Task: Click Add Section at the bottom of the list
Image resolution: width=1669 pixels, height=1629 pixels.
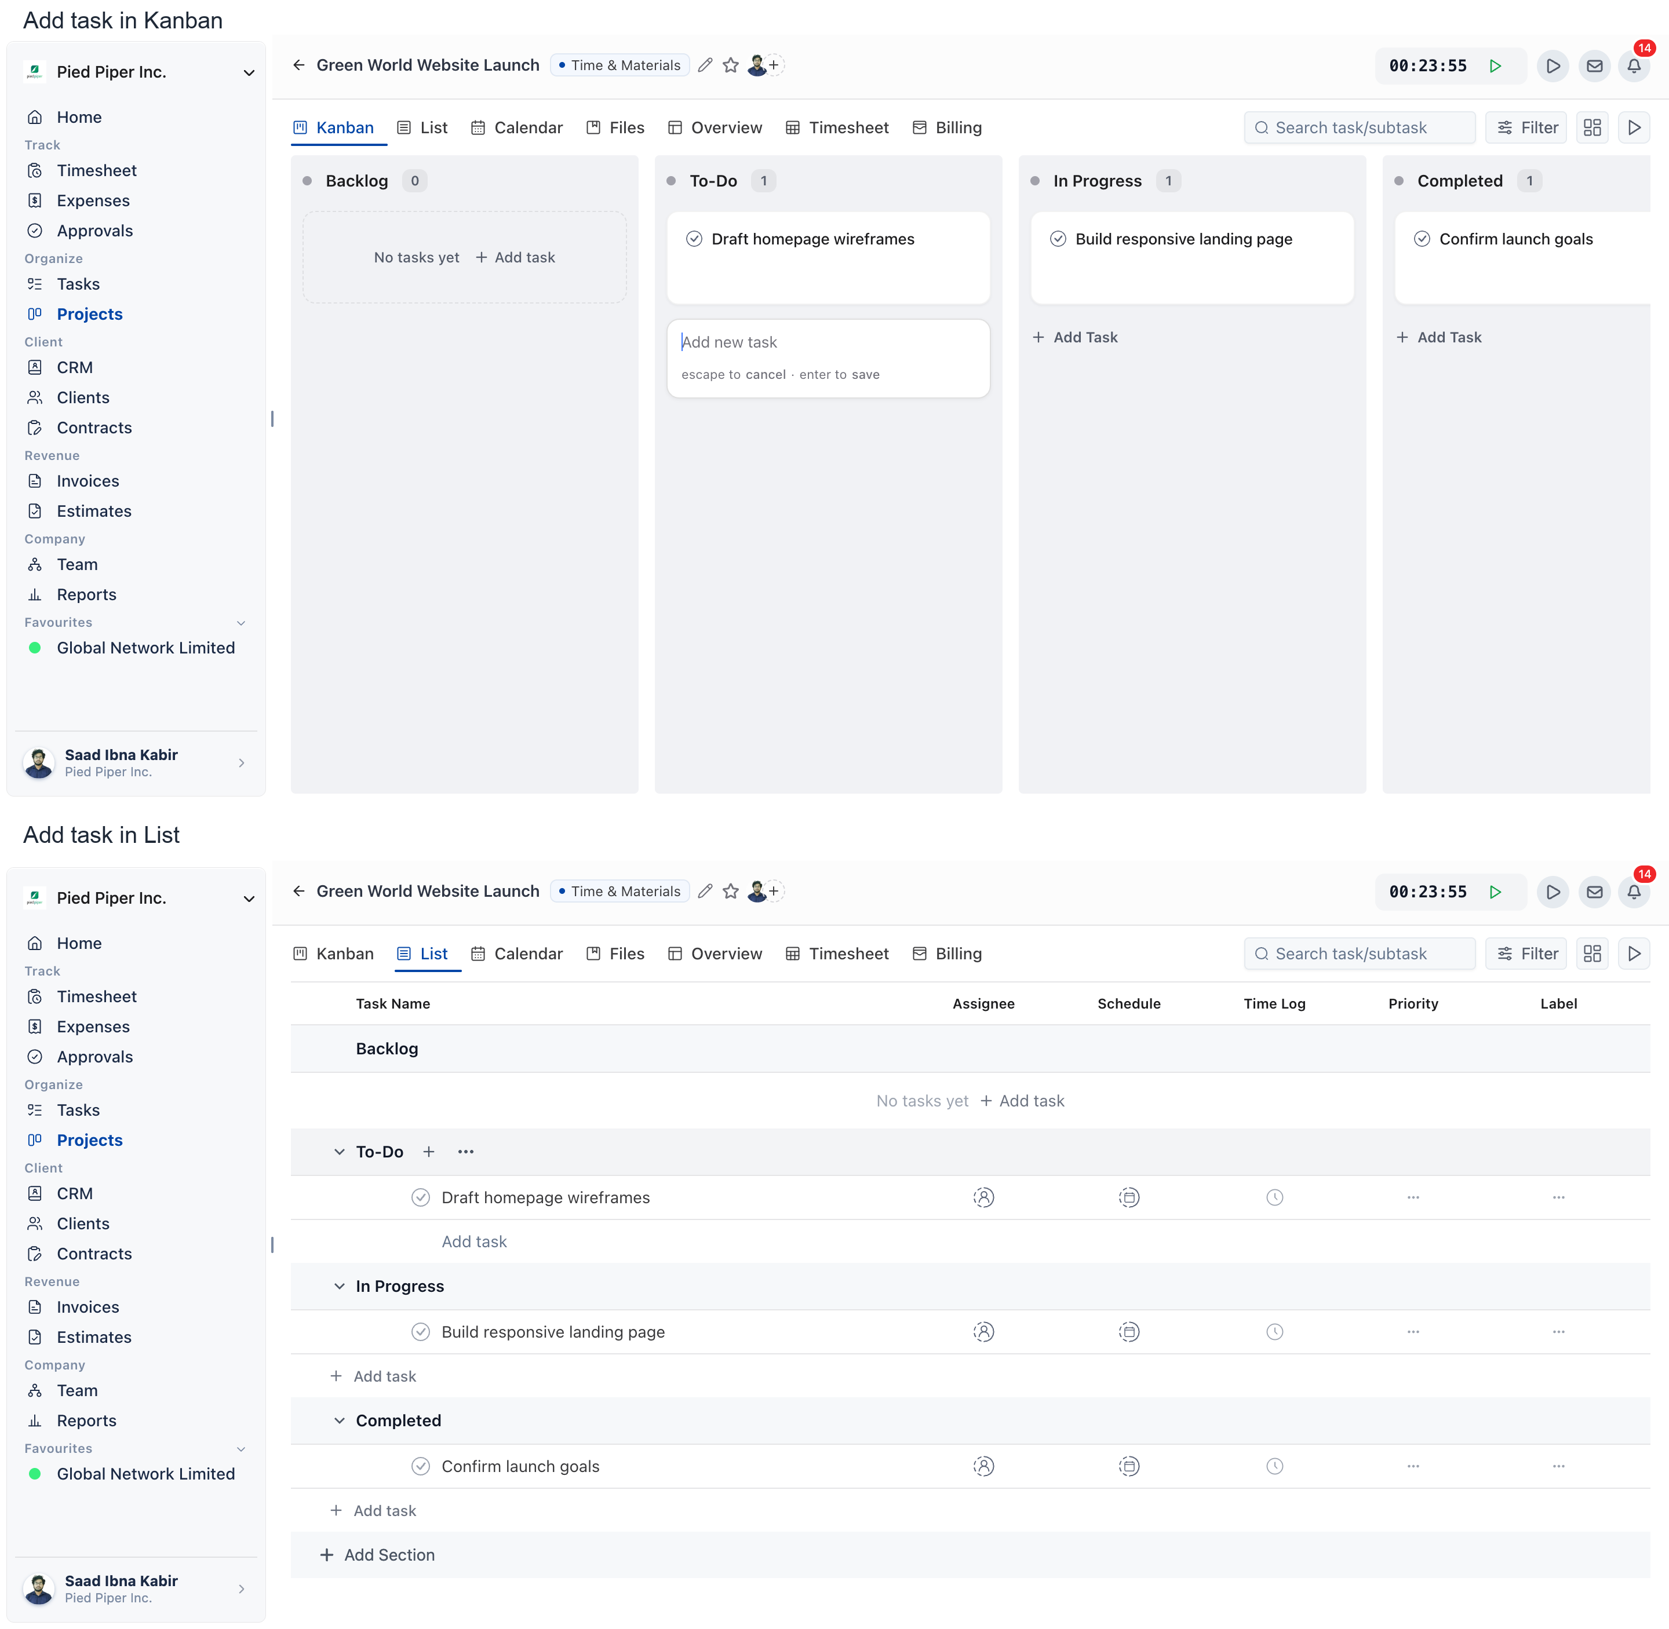Action: tap(377, 1555)
